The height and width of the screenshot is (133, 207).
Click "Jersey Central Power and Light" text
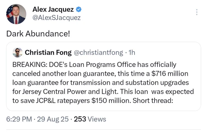click(70, 92)
